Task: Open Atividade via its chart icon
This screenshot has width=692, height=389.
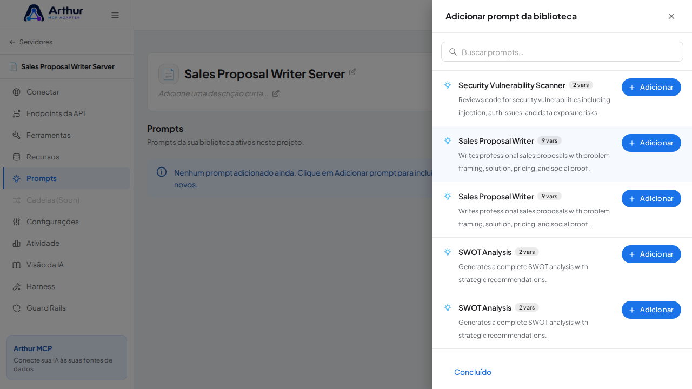Action: (x=16, y=243)
